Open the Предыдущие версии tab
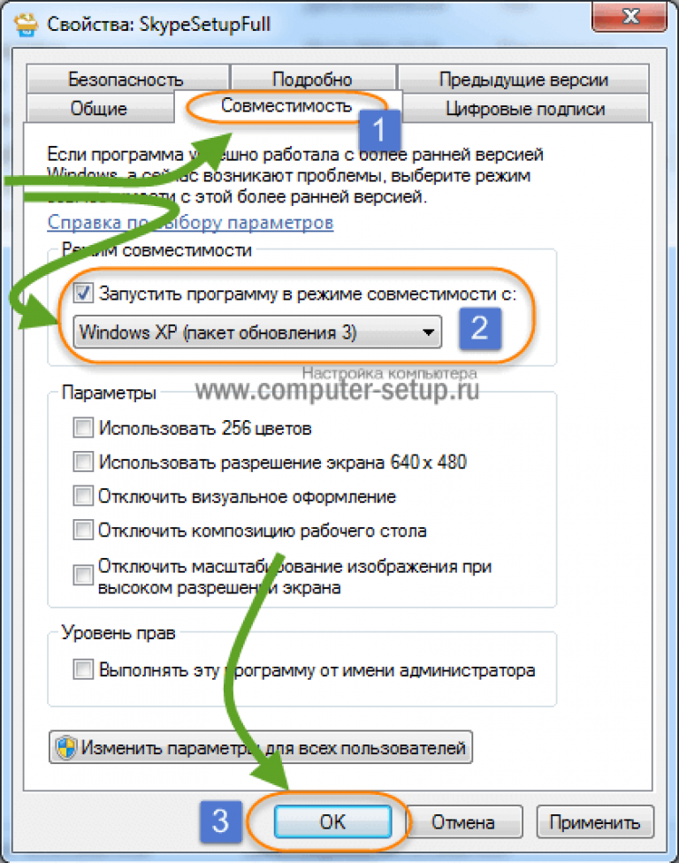Screen dimensions: 679x863 coord(523,79)
